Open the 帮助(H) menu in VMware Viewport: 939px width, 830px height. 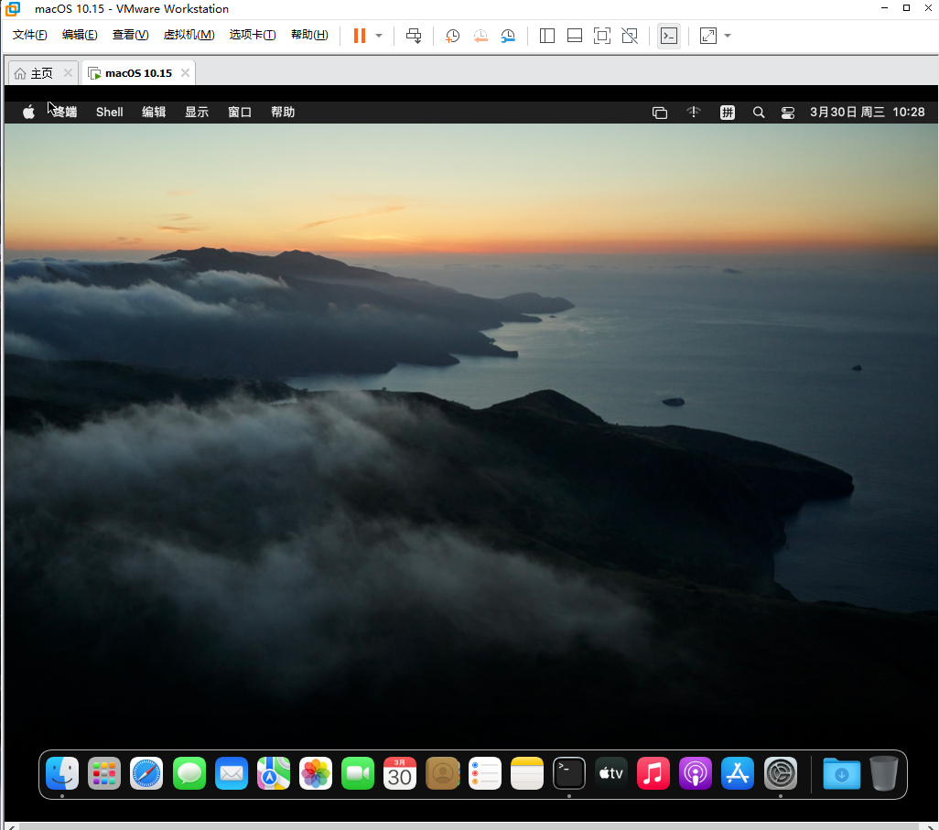309,35
